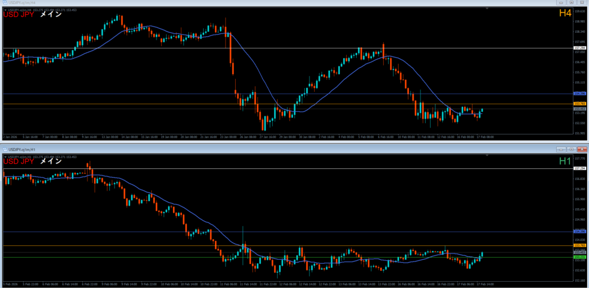Click the chart shift triangle on H4 chart

(487, 9)
